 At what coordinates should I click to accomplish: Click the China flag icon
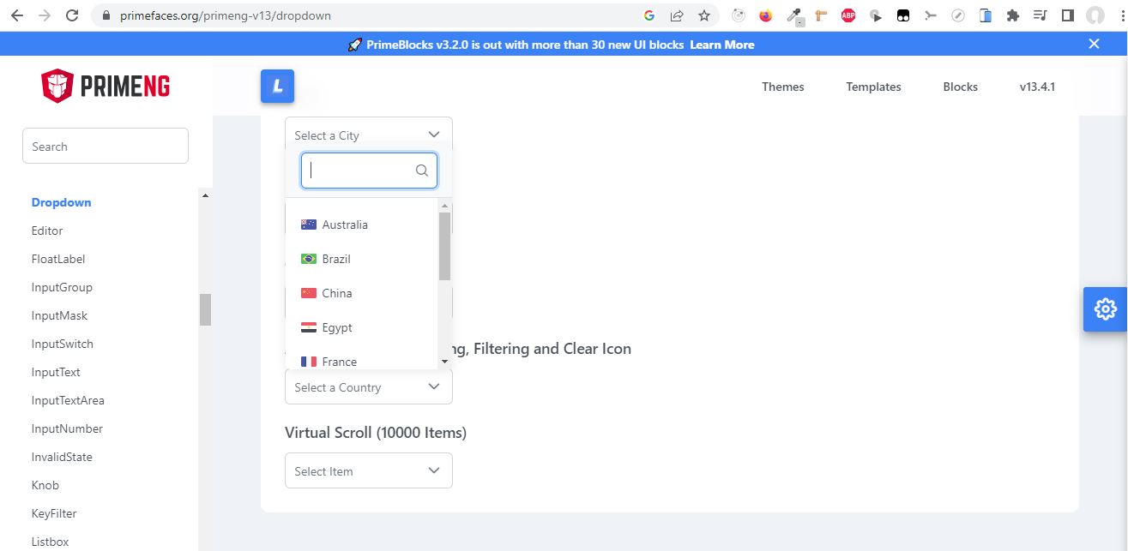[x=308, y=293]
